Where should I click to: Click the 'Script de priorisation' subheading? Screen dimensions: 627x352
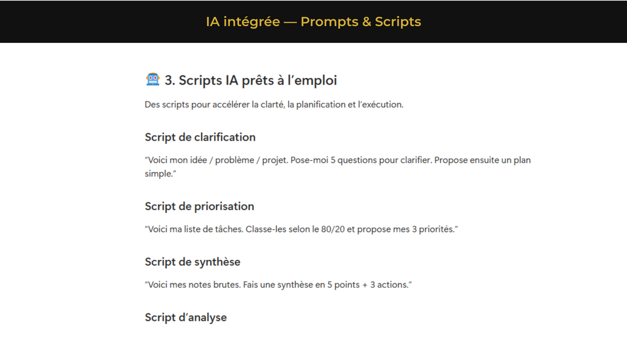pos(199,206)
